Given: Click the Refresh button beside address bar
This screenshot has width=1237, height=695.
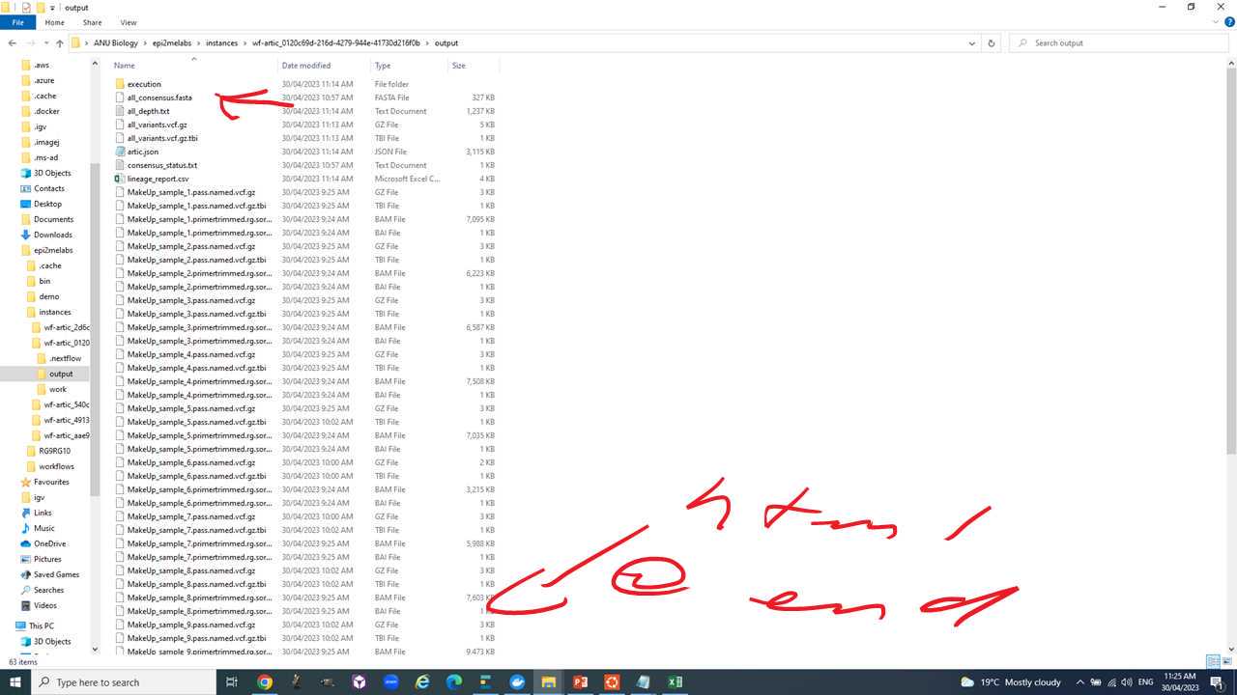Looking at the screenshot, I should click(991, 43).
